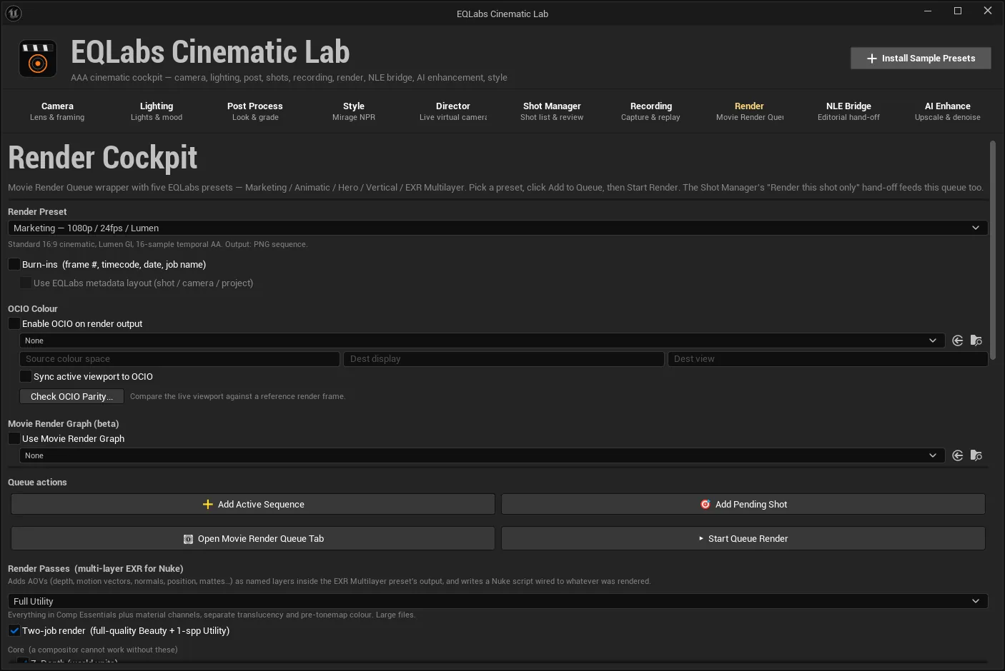The height and width of the screenshot is (671, 1005).
Task: Click the Movie Render Graph (beta) label
Action: [64, 423]
